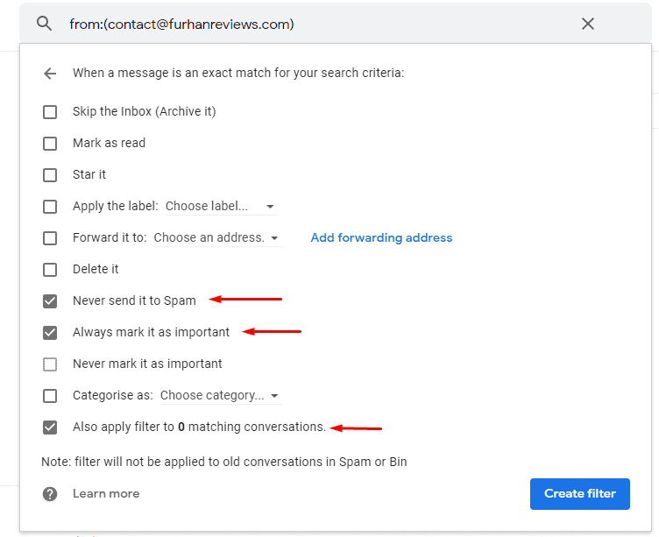The image size is (659, 537).
Task: Tick the Star it checkbox
Action: coord(50,175)
